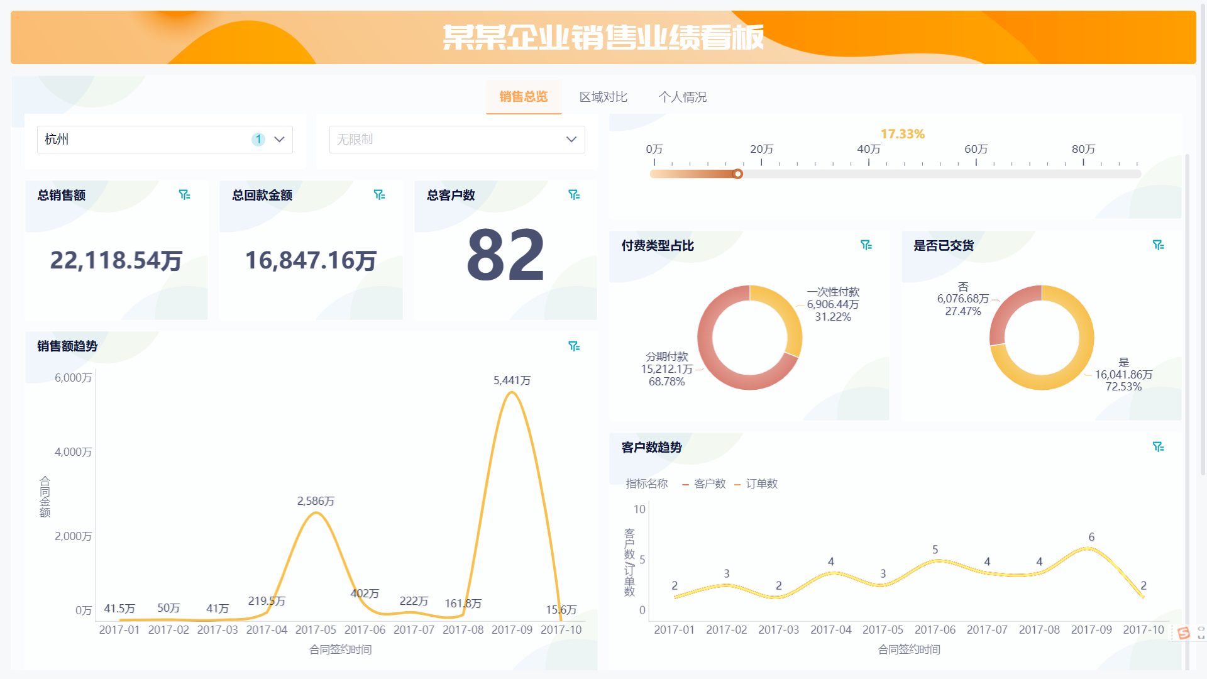Click the orange S logo at bottom right
Screen dimensions: 1207x679
[x=1184, y=634]
